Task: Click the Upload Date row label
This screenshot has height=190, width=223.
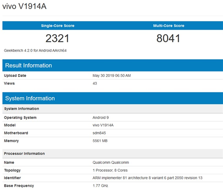Action: pyautogui.click(x=15, y=76)
